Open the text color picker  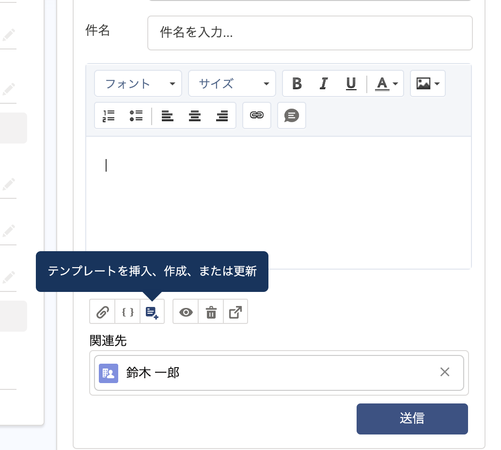click(386, 84)
